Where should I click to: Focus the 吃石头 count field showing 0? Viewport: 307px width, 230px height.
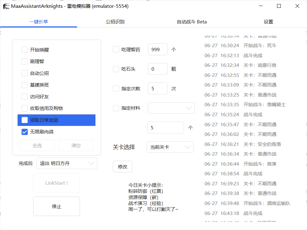(158, 69)
